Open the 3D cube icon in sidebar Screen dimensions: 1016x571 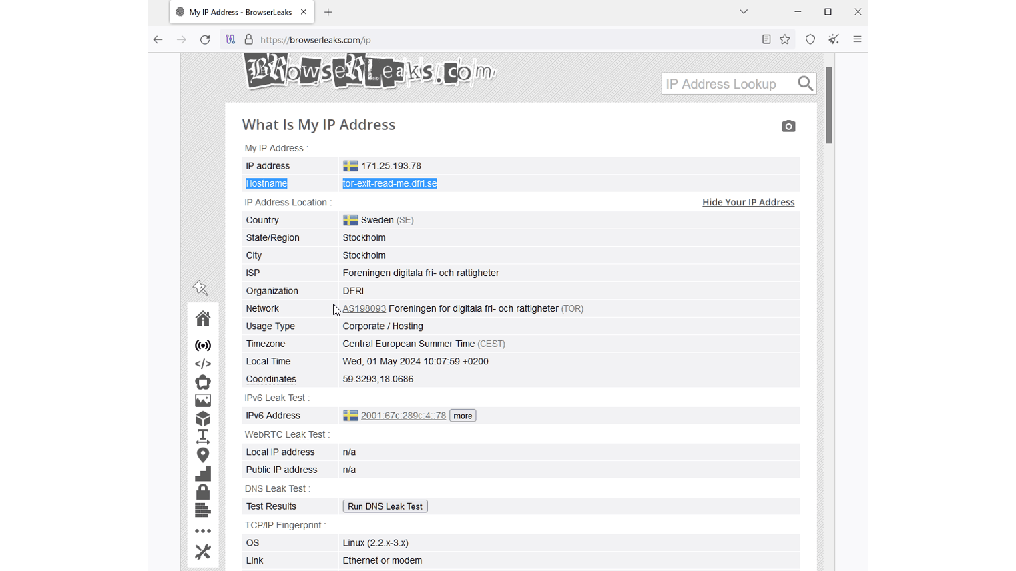point(203,418)
